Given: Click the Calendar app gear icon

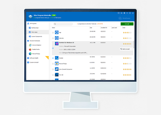Looking at the screenshot, I should [x=57, y=38].
